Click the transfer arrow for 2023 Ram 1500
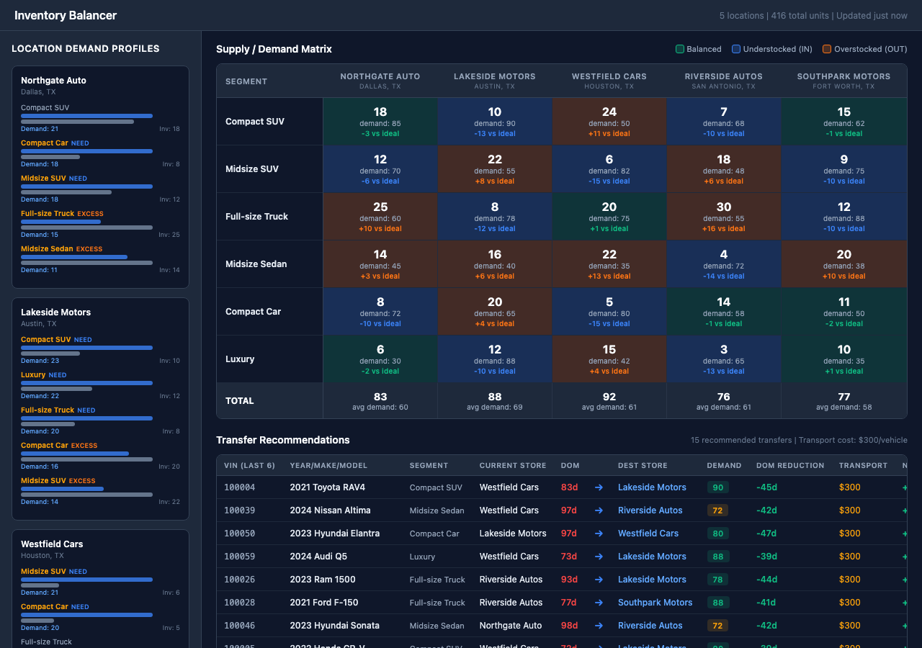The image size is (922, 648). click(599, 580)
